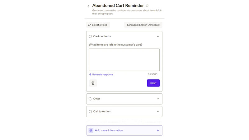Go back using the left arrow icon
249x140 pixels.
(88, 6)
